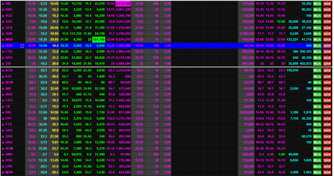Viewport: 334px width, 176px height.
Task: Click MUA in the HSG row
Action: pos(317,160)
